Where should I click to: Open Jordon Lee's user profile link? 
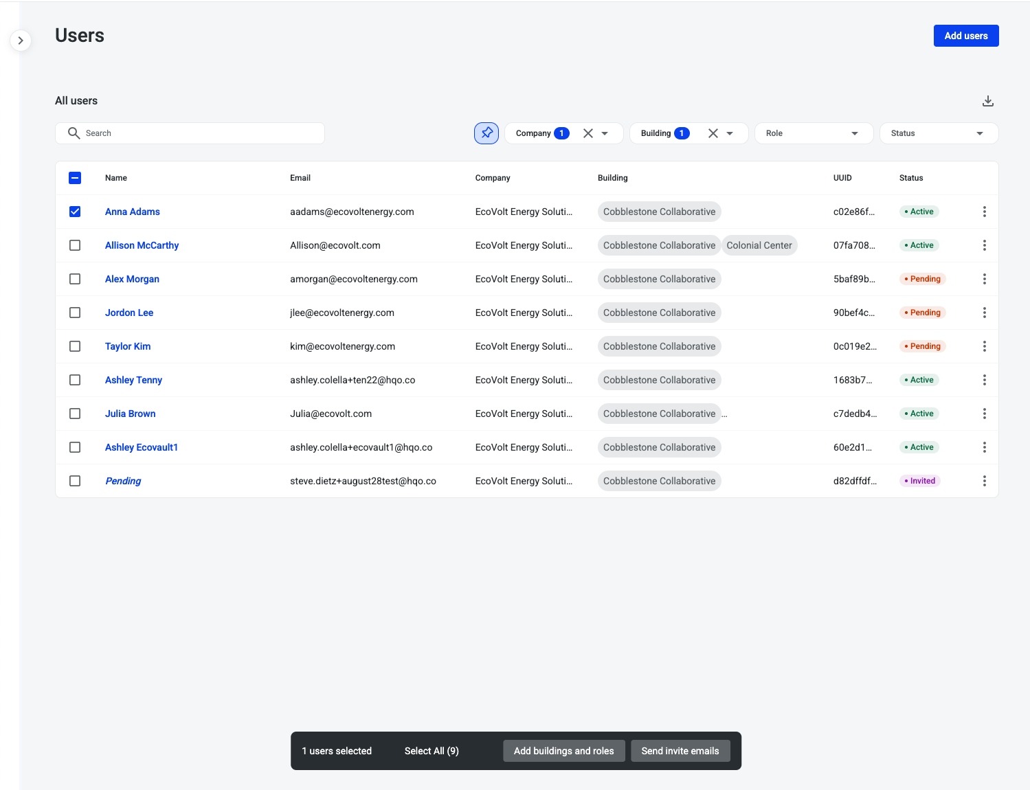coord(129,313)
